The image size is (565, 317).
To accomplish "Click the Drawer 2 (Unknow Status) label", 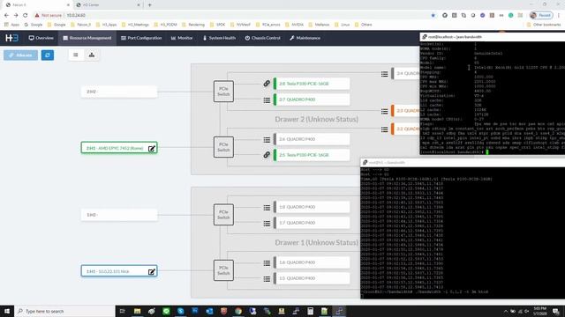I will [x=316, y=120].
